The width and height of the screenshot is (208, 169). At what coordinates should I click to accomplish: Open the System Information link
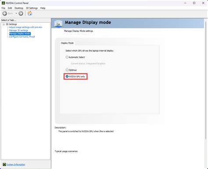coord(16,165)
